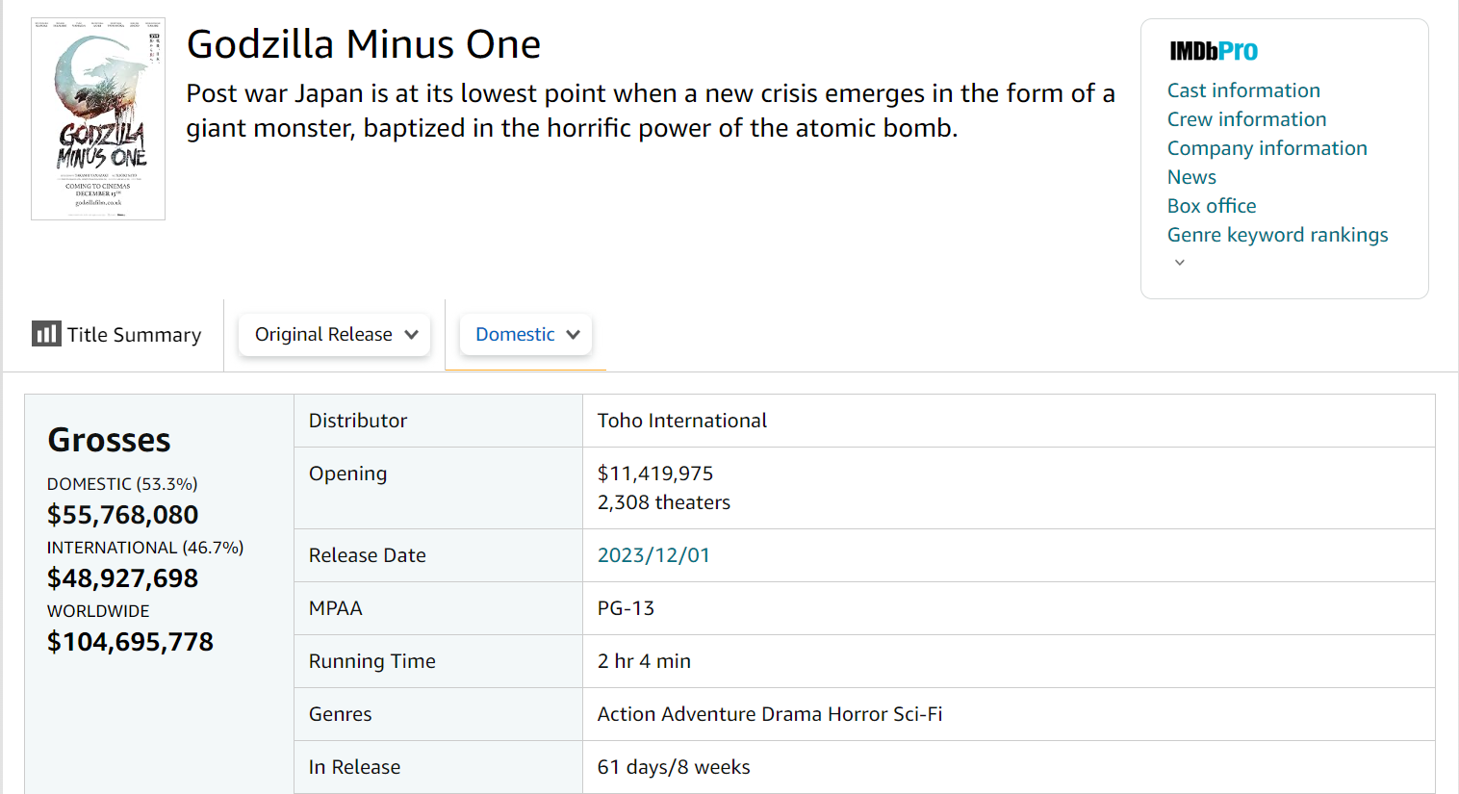Click the bar chart icon beside Title Summary
This screenshot has width=1459, height=794.
point(45,334)
